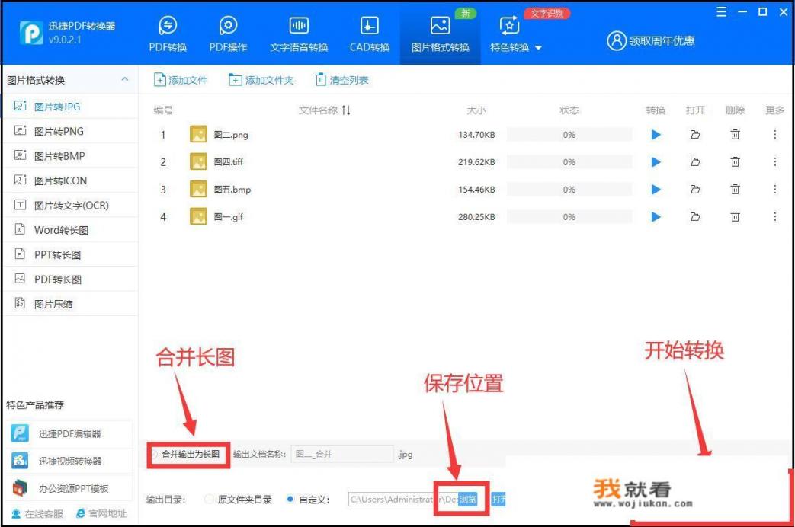Click 领取周年优惠 account link
Viewport: 795px width, 527px height.
(x=651, y=40)
